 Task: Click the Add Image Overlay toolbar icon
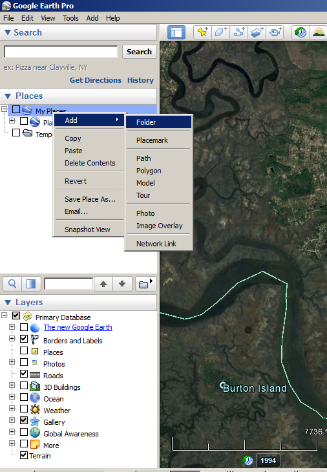click(257, 32)
